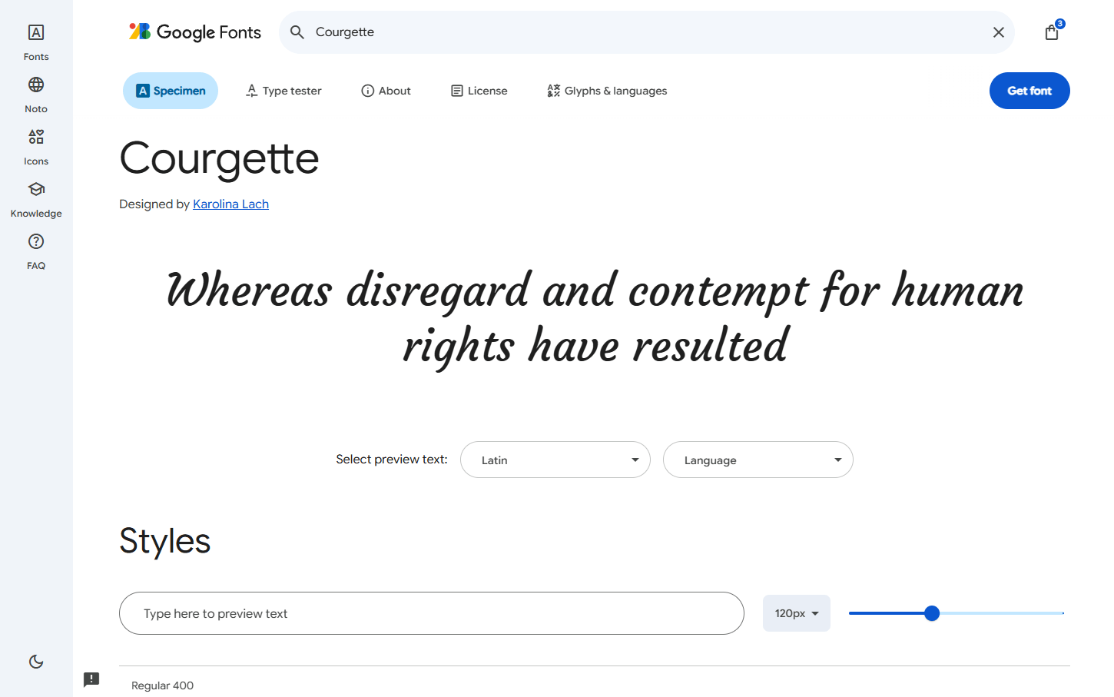Open the FAQ section
This screenshot has width=1114, height=697.
pos(35,249)
